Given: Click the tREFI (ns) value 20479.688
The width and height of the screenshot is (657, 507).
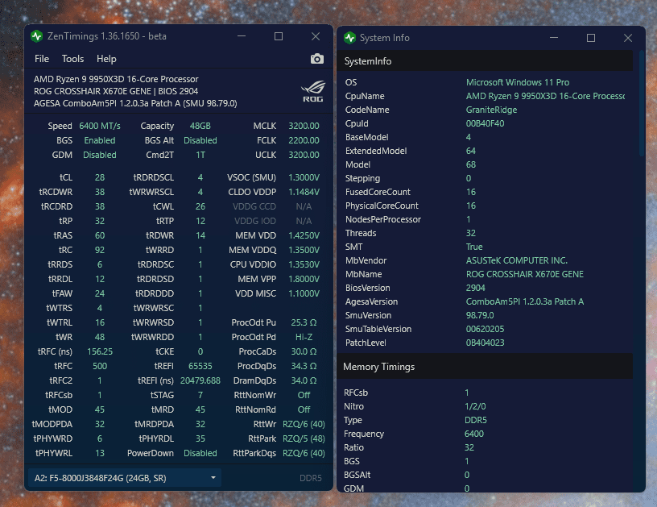Looking at the screenshot, I should [x=200, y=380].
